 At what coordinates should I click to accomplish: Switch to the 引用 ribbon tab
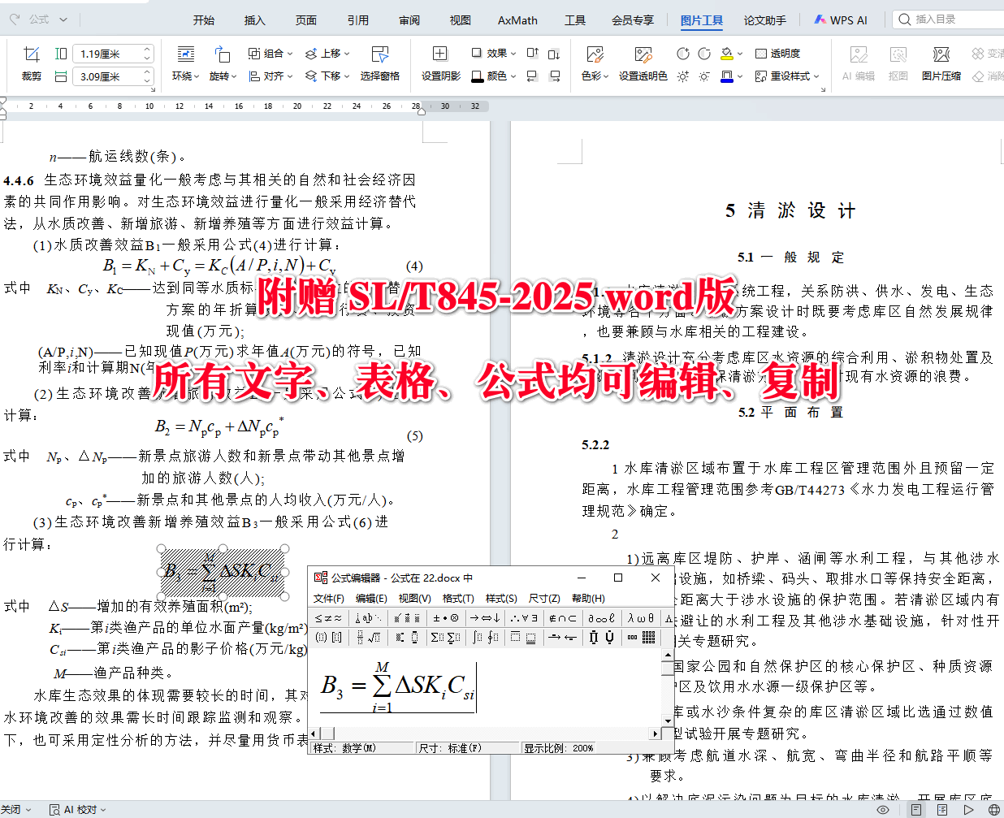[x=358, y=20]
